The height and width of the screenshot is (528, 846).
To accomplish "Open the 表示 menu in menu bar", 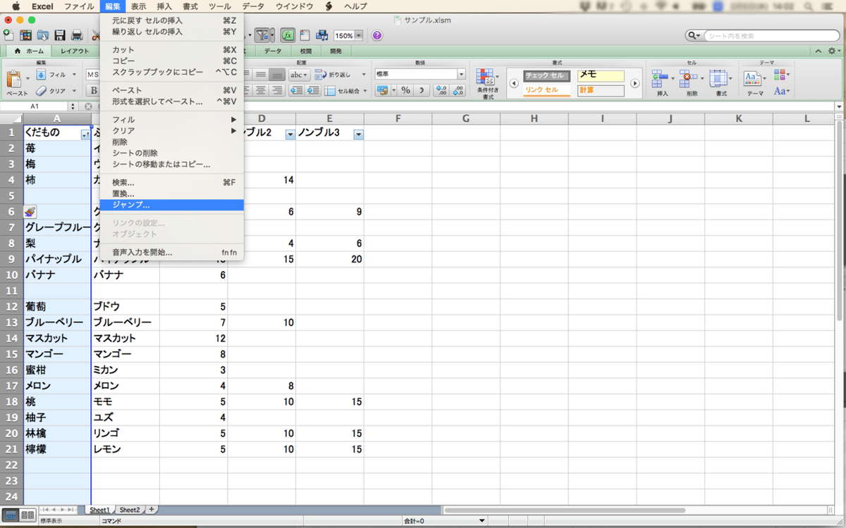I will 138,6.
